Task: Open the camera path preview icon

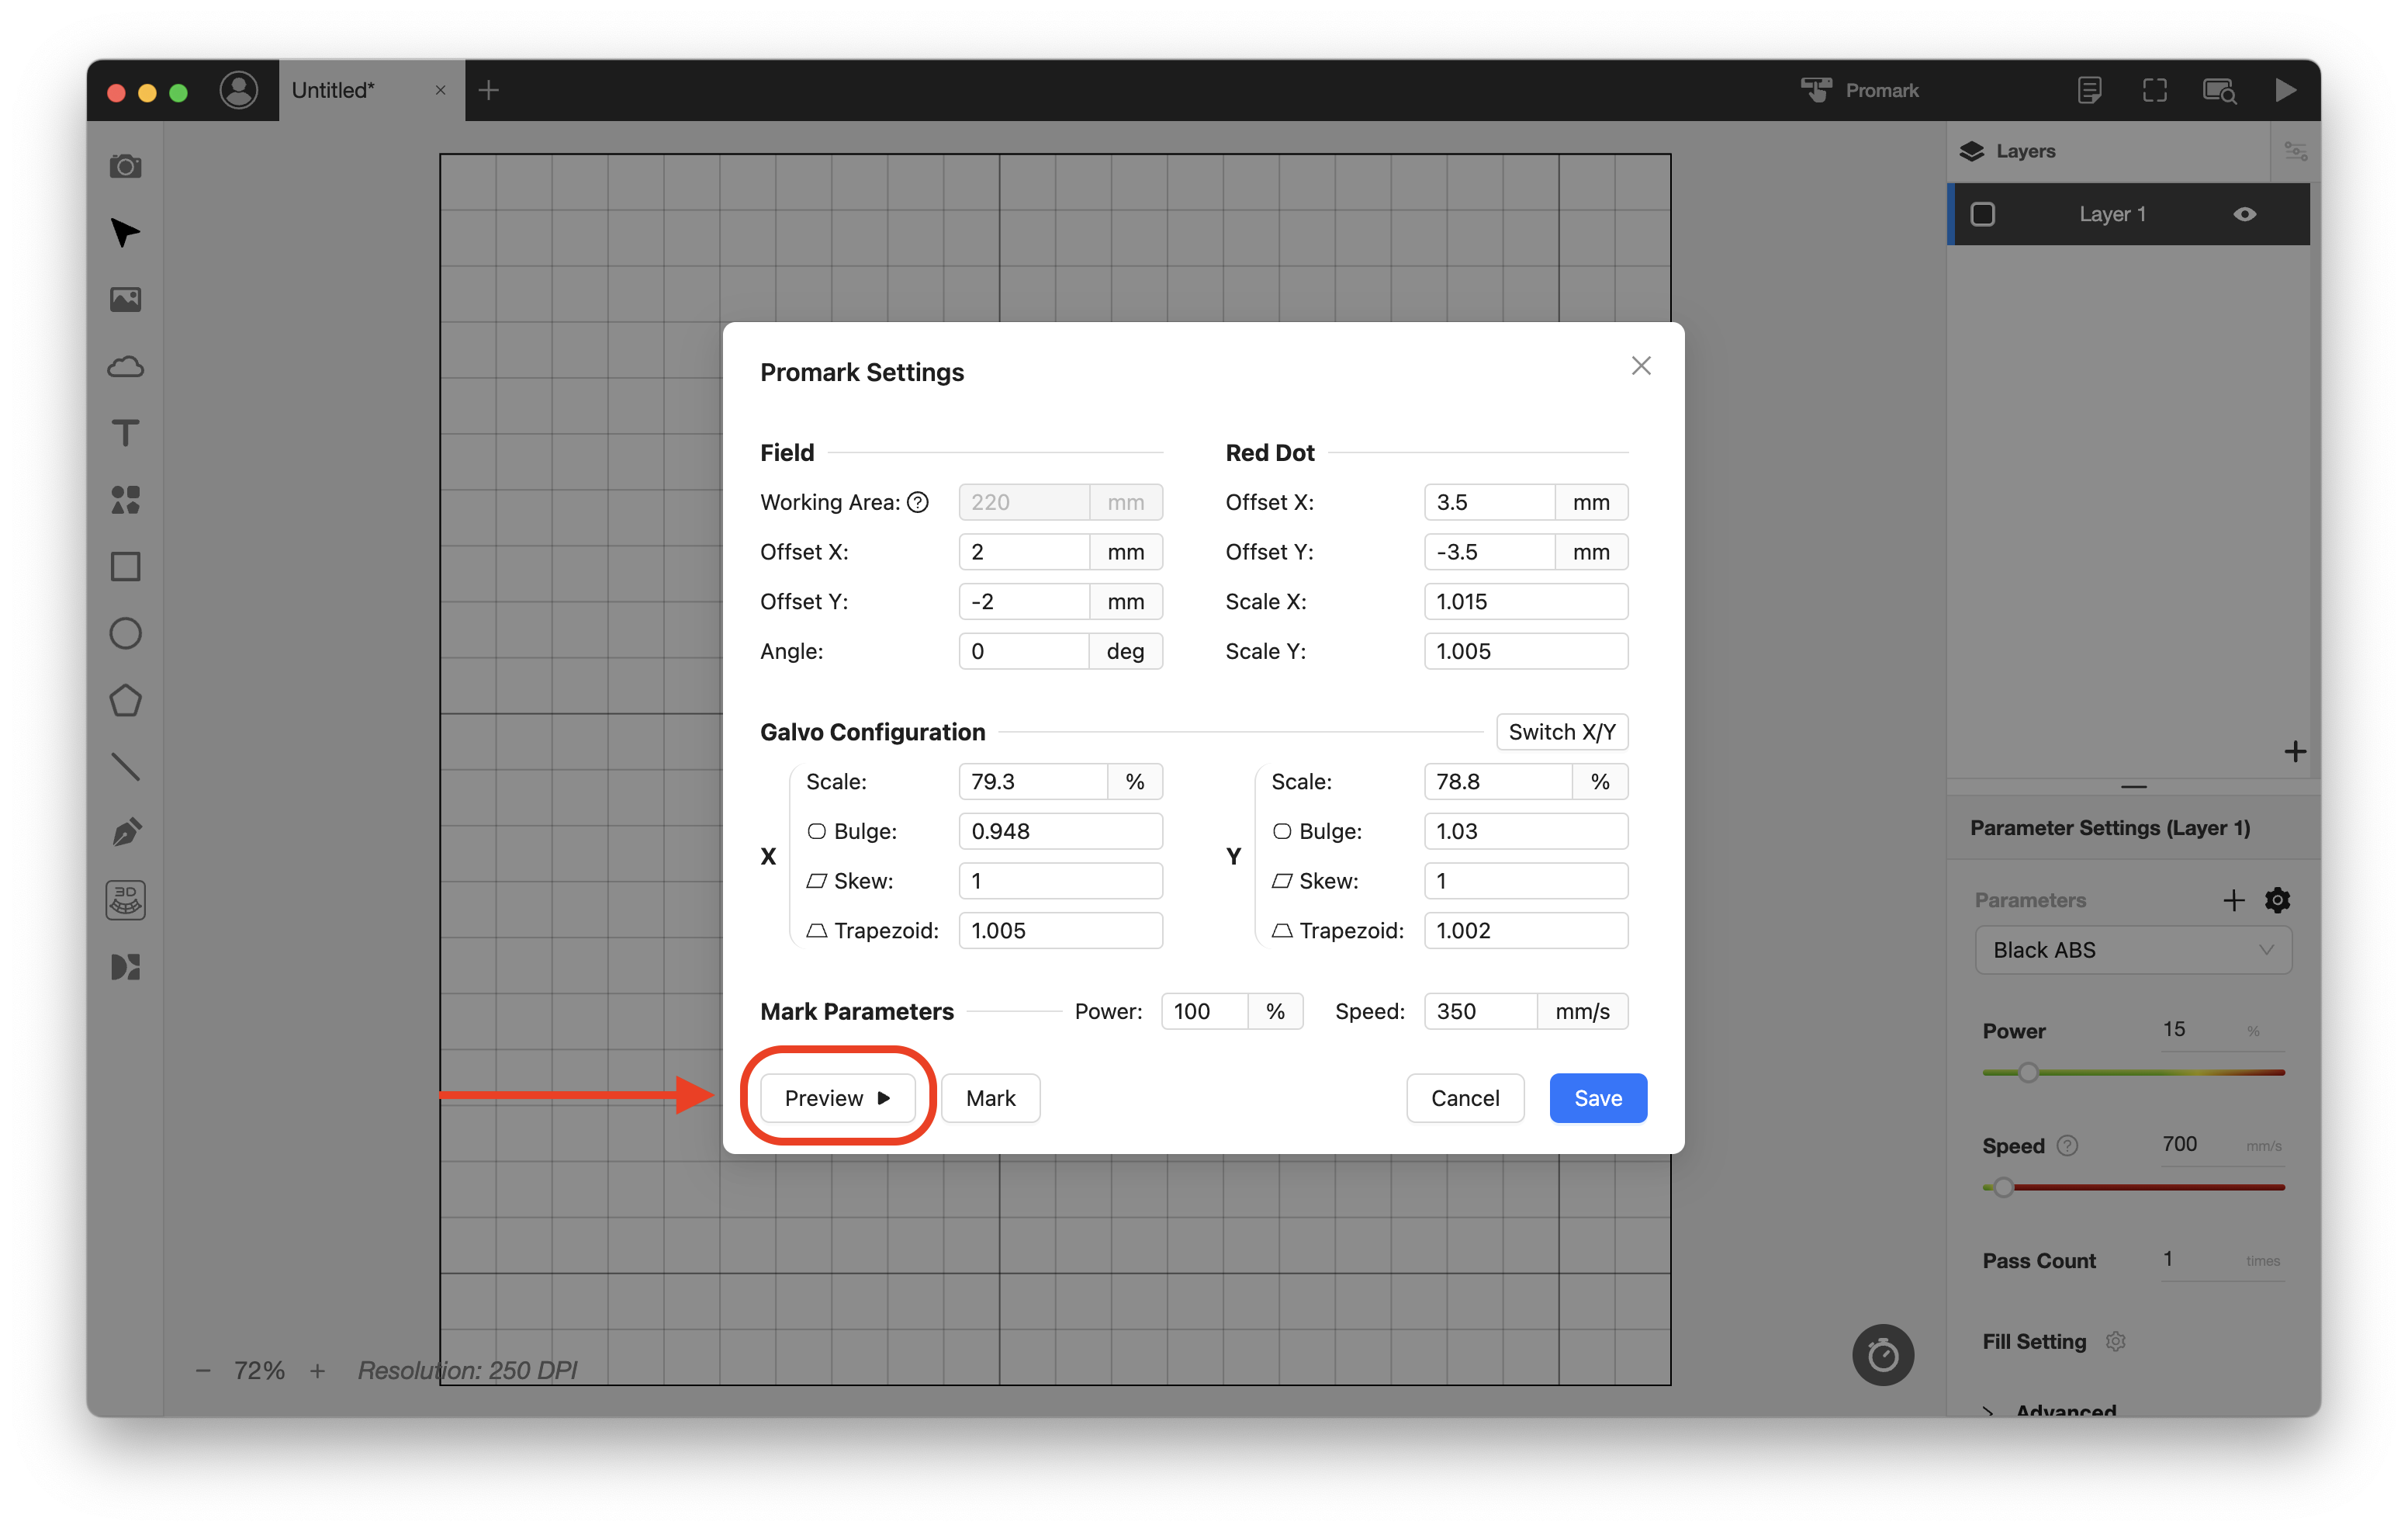Action: coord(2220,91)
